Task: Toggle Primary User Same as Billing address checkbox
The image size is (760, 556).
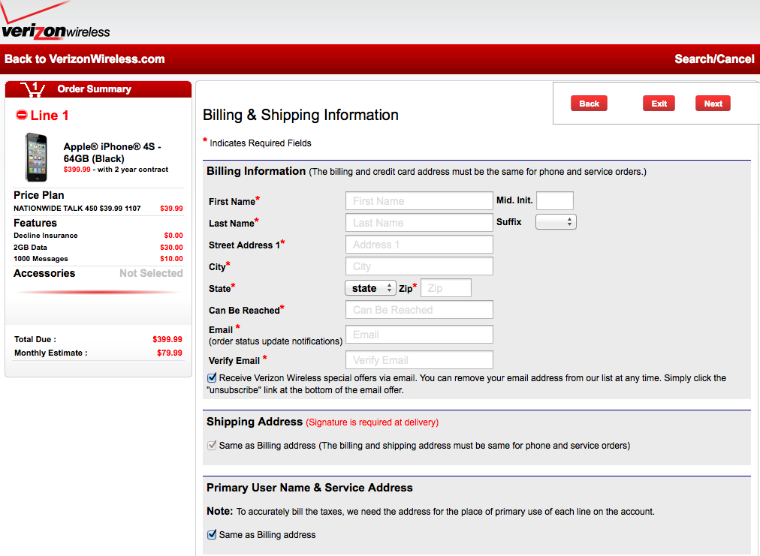Action: point(212,535)
